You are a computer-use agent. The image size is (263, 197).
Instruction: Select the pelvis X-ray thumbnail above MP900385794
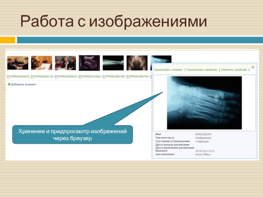click(x=137, y=63)
